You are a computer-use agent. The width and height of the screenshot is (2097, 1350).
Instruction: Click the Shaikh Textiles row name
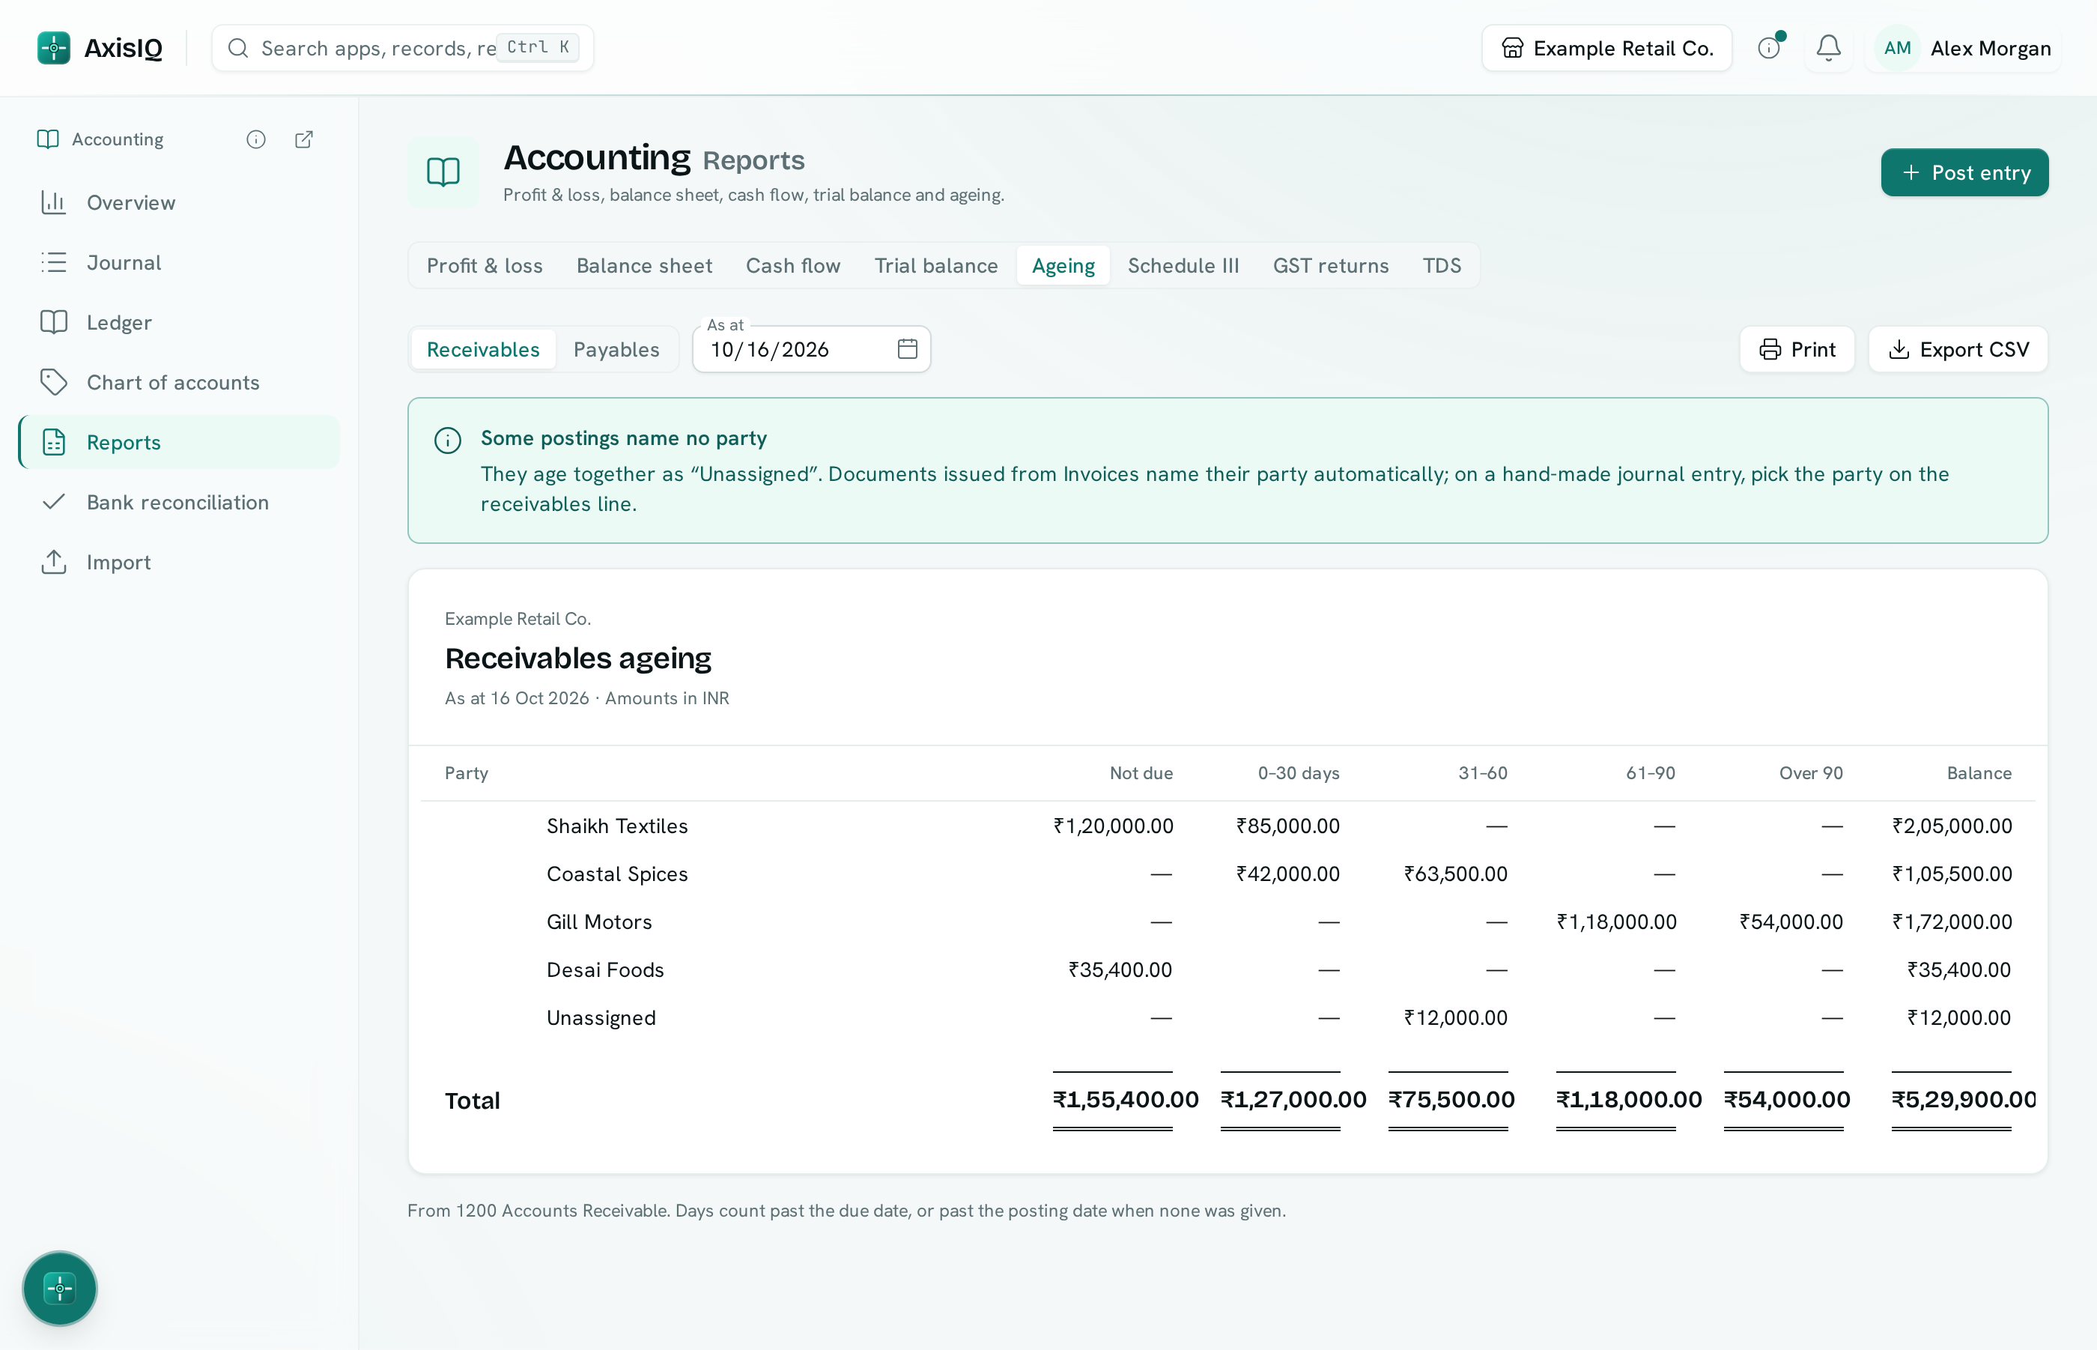pyautogui.click(x=617, y=826)
